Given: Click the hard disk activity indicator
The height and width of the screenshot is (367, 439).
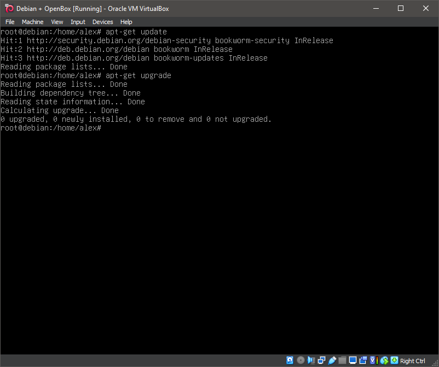Looking at the screenshot, I should pos(290,360).
